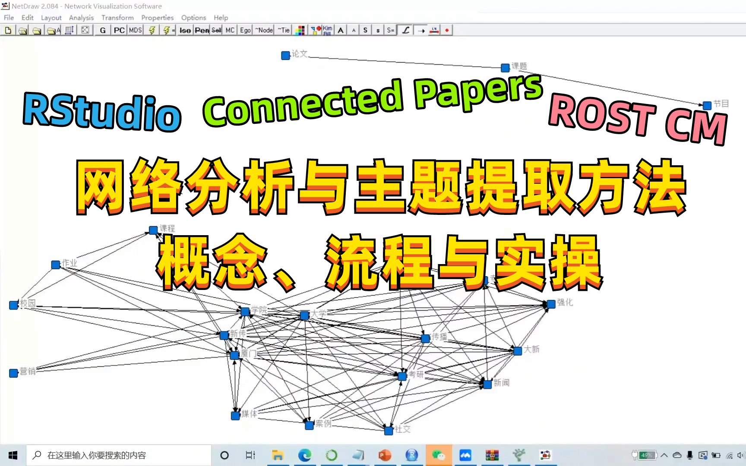
Task: Select the 案例 node
Action: point(309,425)
